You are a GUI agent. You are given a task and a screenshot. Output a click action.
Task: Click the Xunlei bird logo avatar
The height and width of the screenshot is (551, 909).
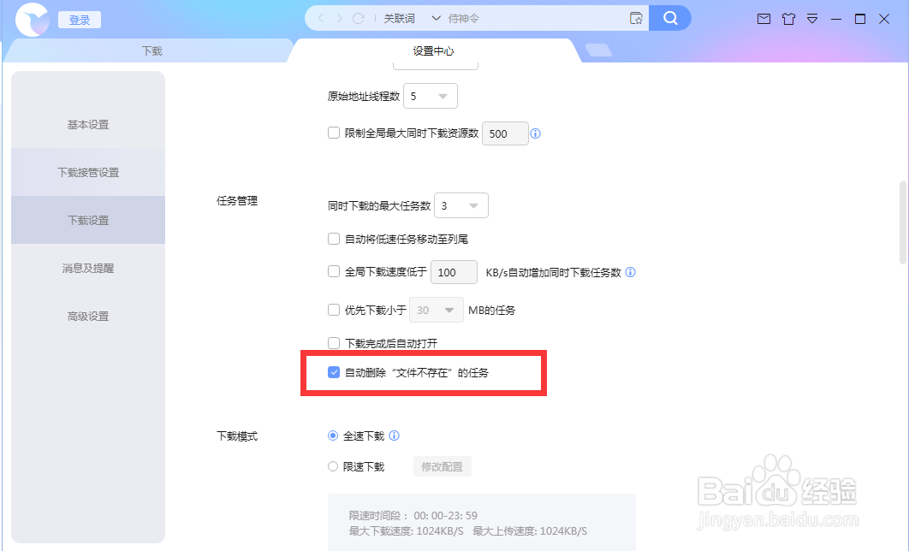click(32, 20)
